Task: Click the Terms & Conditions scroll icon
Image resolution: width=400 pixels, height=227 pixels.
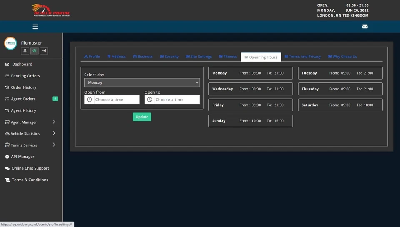Action: (x=7, y=180)
